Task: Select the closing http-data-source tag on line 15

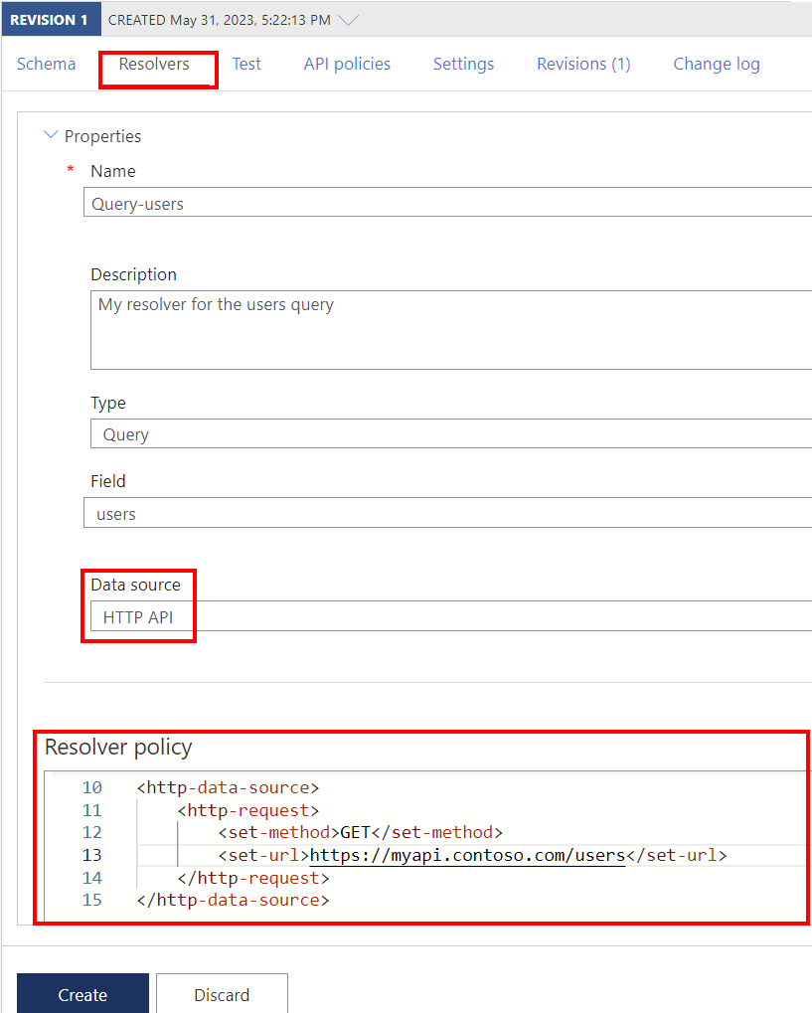Action: [x=234, y=900]
